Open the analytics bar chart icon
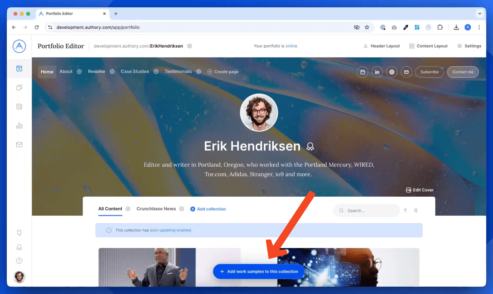Image resolution: width=493 pixels, height=294 pixels. 19,125
